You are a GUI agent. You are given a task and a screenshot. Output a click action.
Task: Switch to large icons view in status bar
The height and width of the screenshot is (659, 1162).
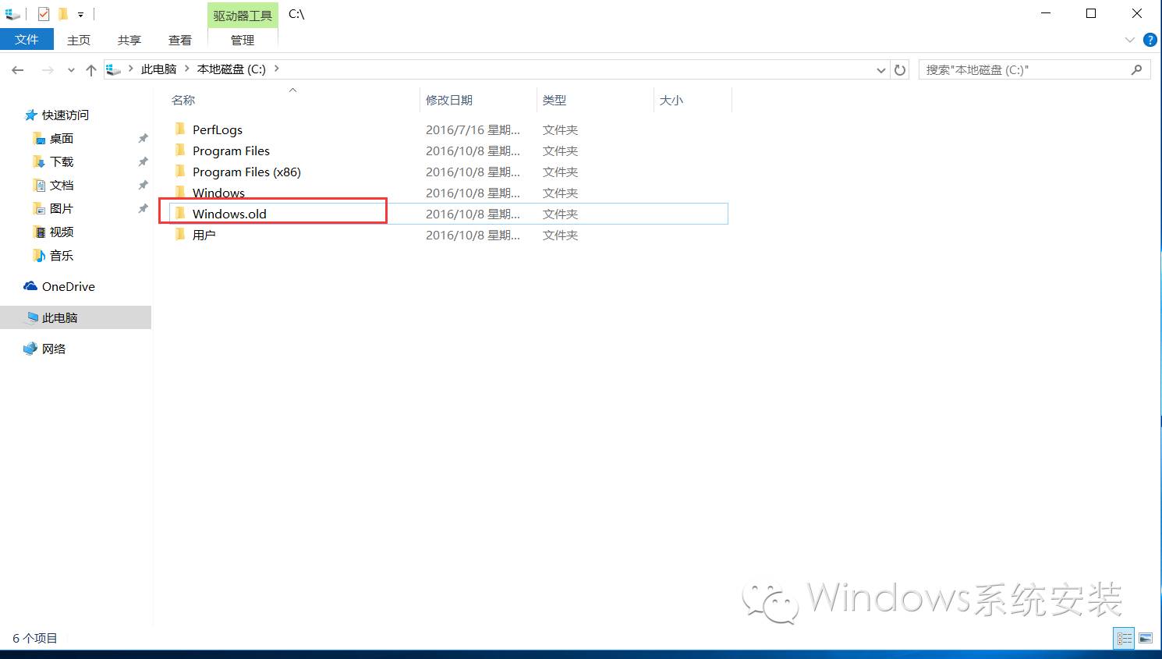(1146, 638)
